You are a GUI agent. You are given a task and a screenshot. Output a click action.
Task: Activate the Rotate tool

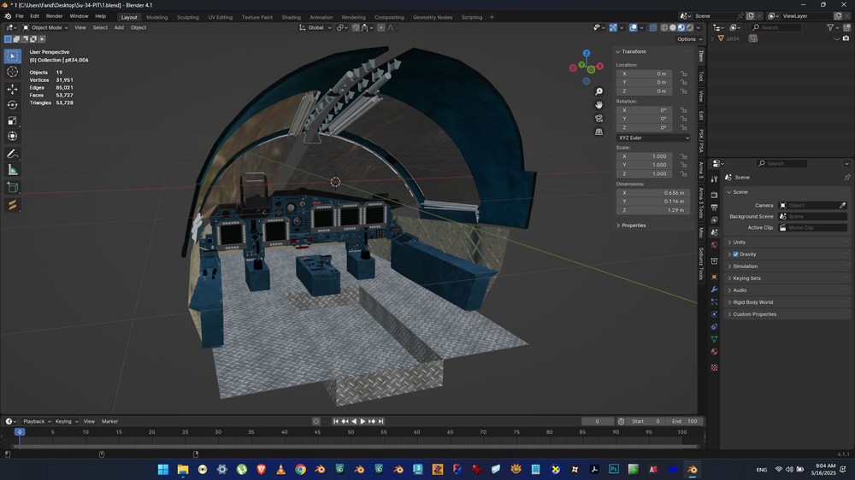coord(13,104)
